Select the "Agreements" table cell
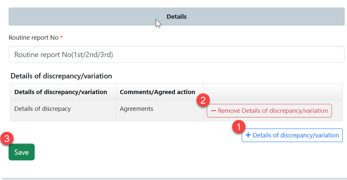This screenshot has width=347, height=180. coord(136,109)
